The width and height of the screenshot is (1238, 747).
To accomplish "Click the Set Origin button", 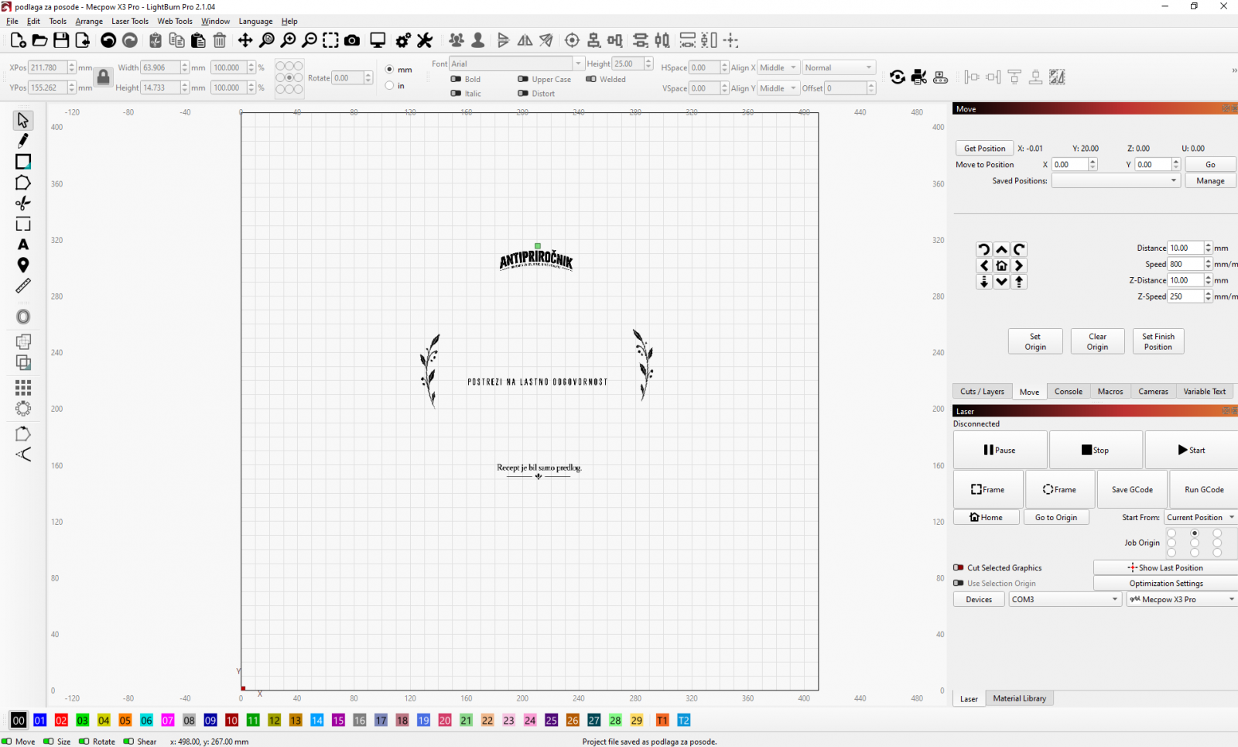I will coord(1035,341).
